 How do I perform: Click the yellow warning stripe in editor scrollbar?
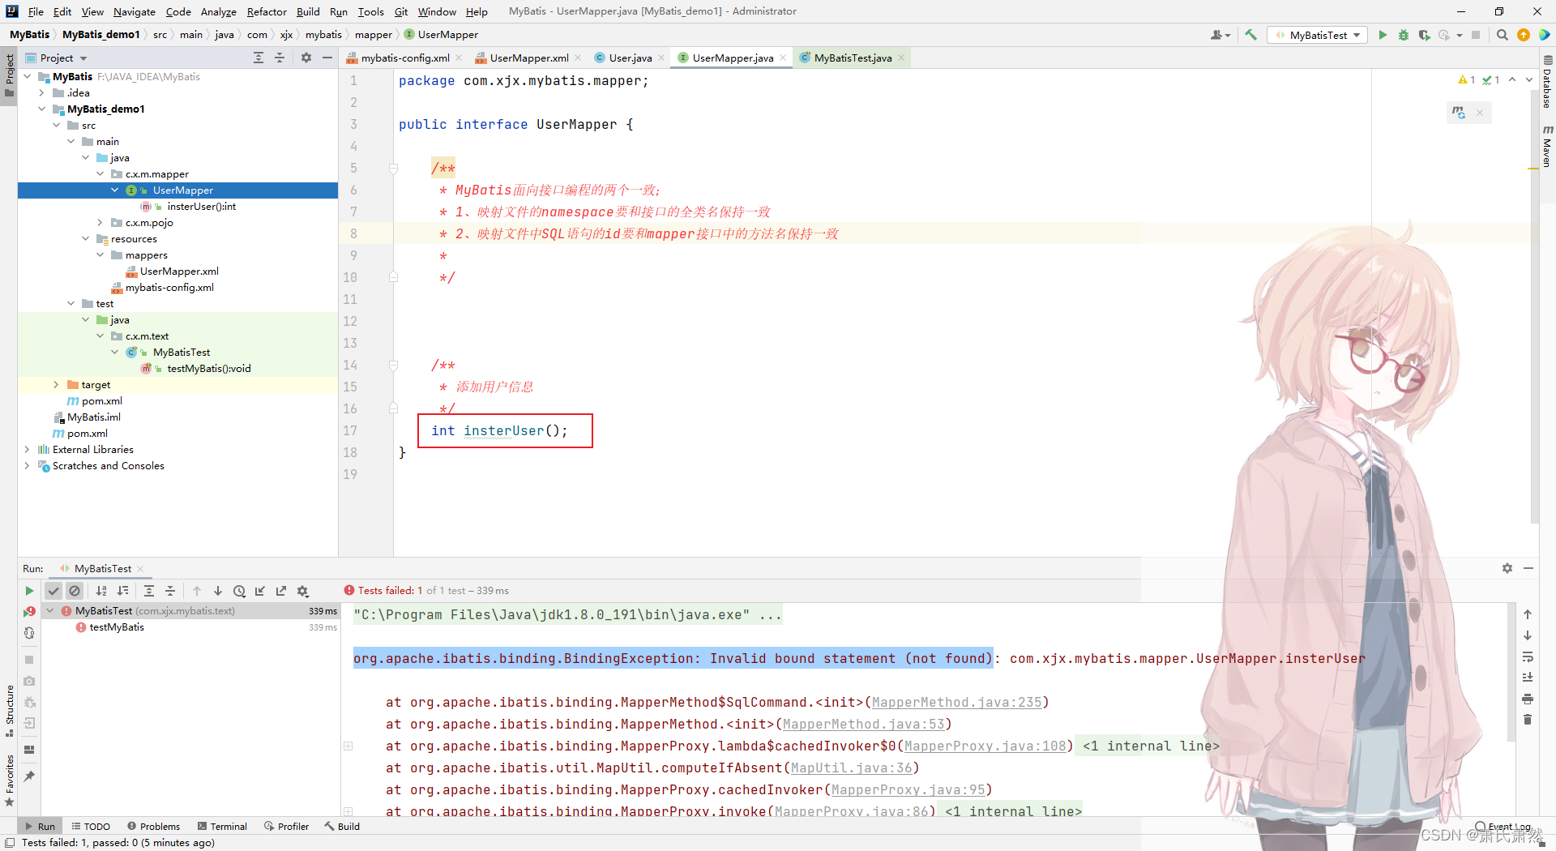[1532, 169]
